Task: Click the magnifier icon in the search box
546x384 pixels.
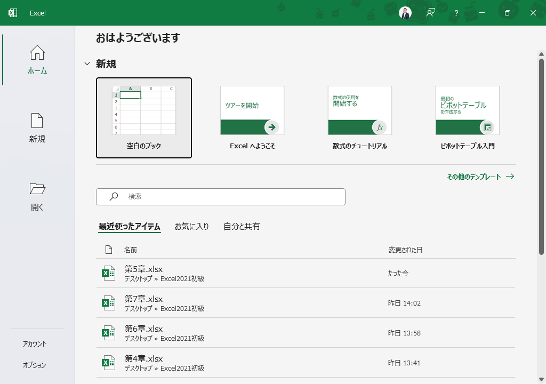Action: tap(114, 196)
